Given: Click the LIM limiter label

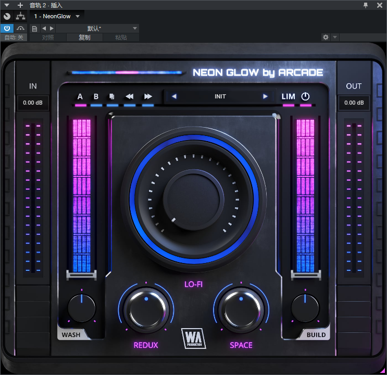Looking at the screenshot, I should point(288,96).
